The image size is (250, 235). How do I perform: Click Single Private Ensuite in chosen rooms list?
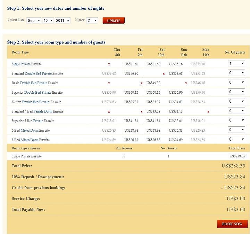27,156
